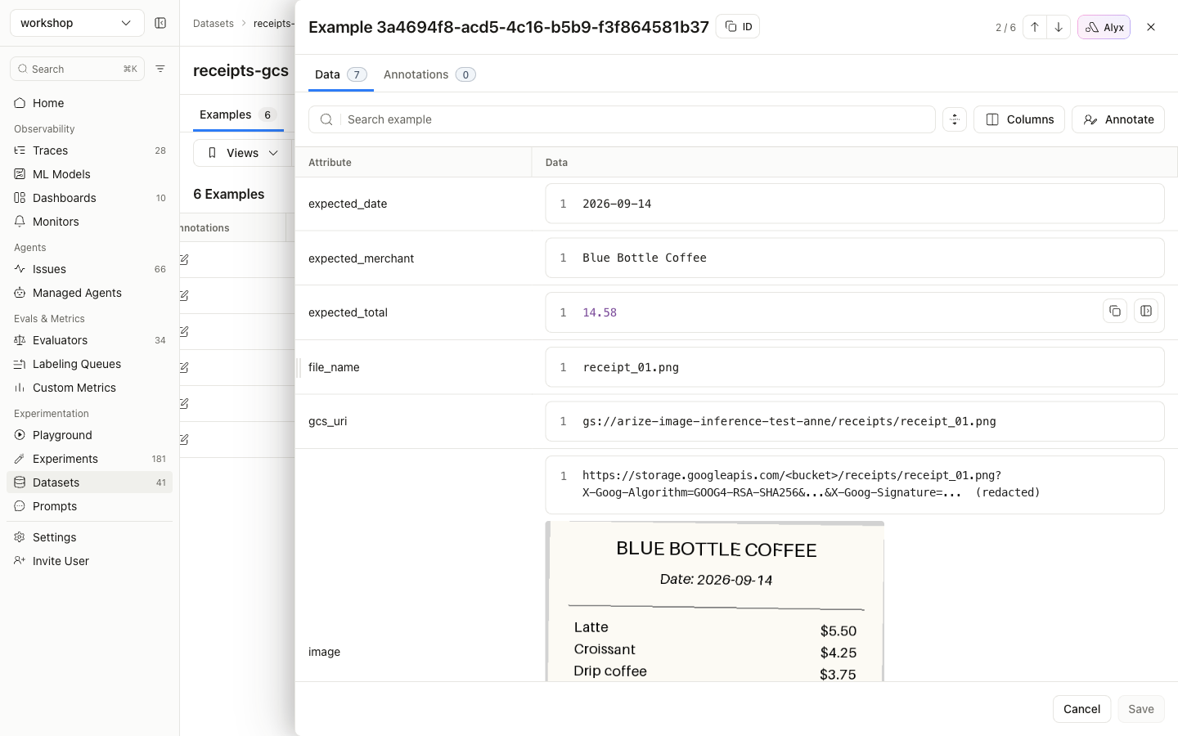Open Prompts page
Viewport: 1178px width, 736px height.
pyautogui.click(x=90, y=506)
